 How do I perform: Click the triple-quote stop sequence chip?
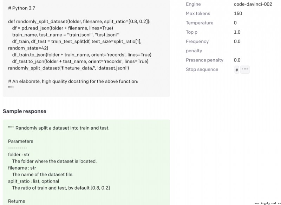click(x=245, y=70)
